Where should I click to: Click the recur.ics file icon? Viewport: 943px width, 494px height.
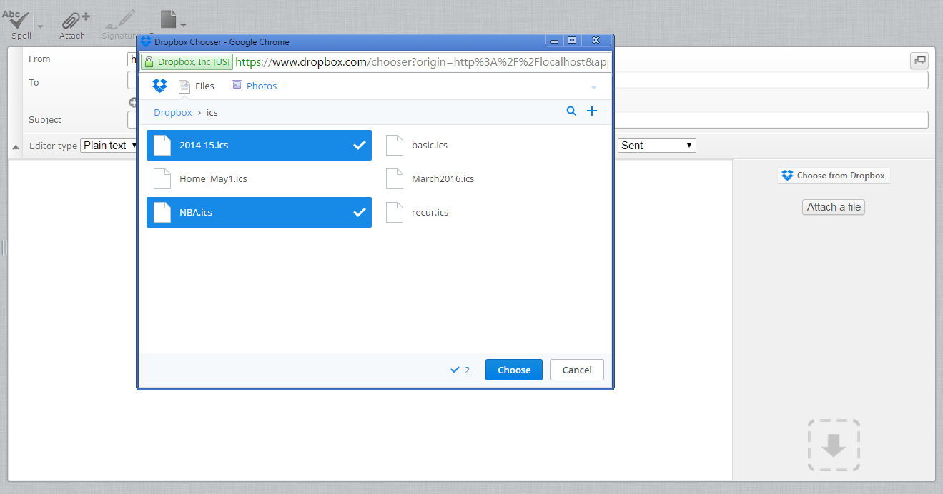click(395, 212)
